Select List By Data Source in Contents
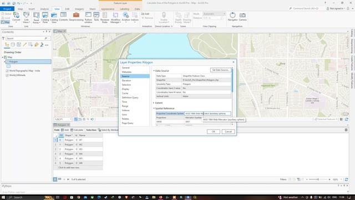 point(13,44)
